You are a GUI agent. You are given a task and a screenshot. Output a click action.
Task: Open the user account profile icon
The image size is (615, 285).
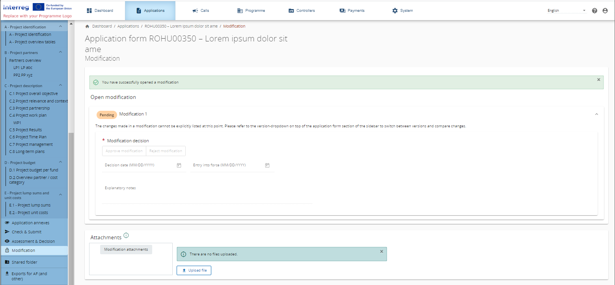click(605, 11)
